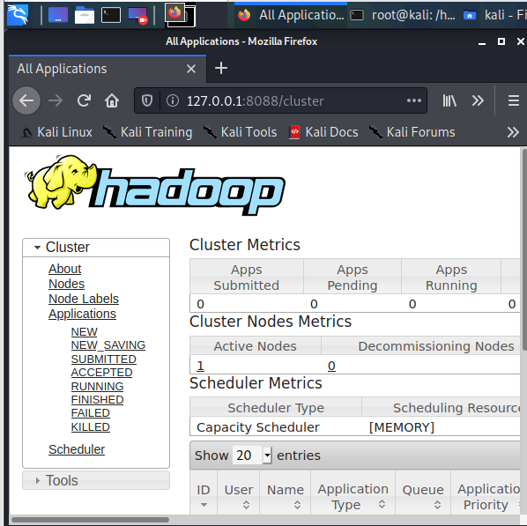Filter applications by ACCEPTED state
The height and width of the screenshot is (526, 527).
[102, 373]
